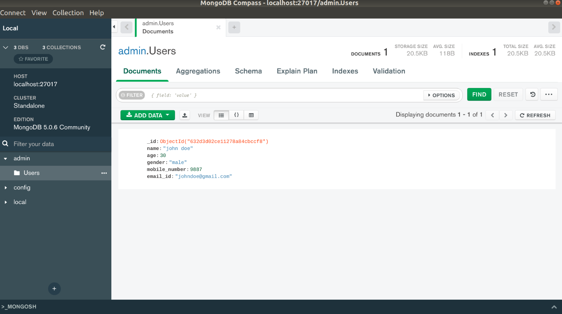Screen dimensions: 562x314
Task: Go to next tab arrow
Action: pos(554,27)
